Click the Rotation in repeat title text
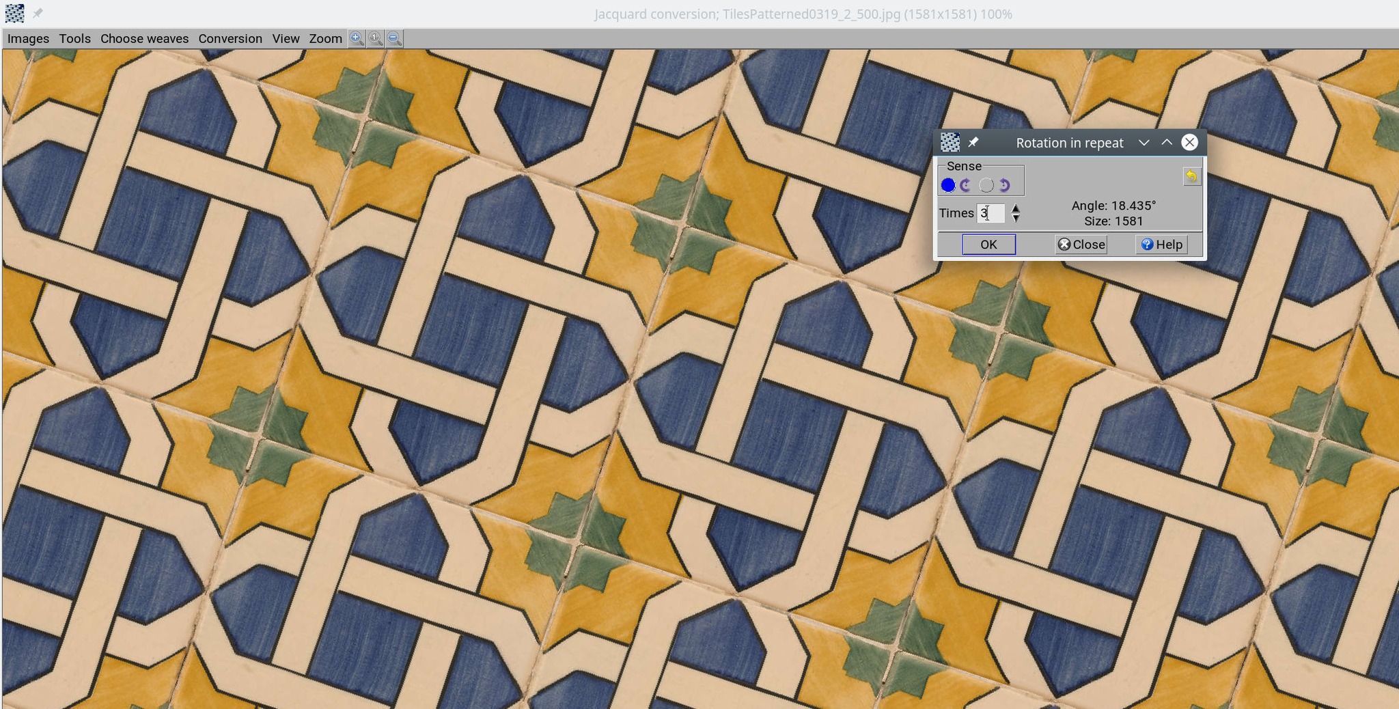 tap(1070, 143)
